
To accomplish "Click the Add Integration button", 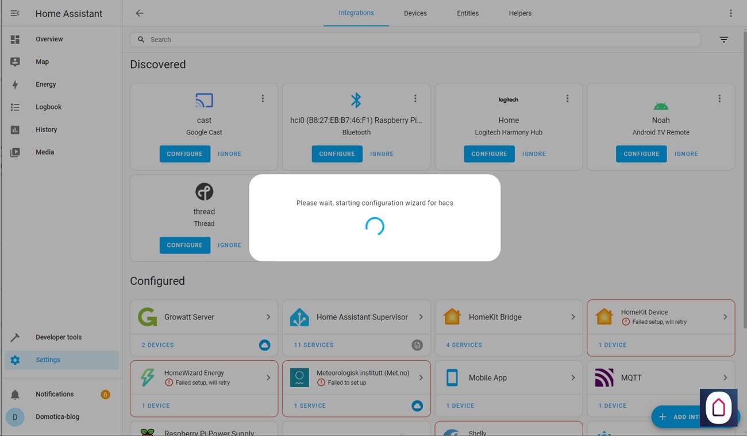I will (x=695, y=417).
